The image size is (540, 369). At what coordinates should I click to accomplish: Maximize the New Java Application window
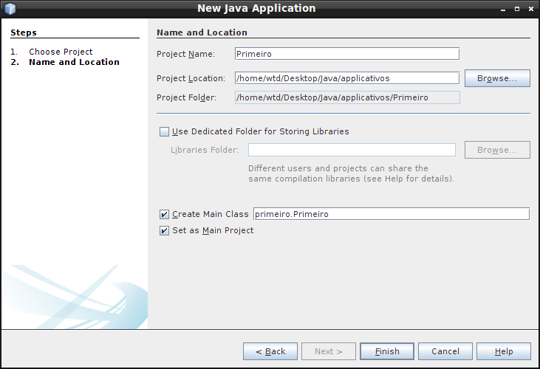tap(517, 9)
